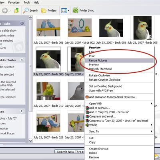Choose Rotate Clockwise
The image size is (160, 160).
[119, 76]
